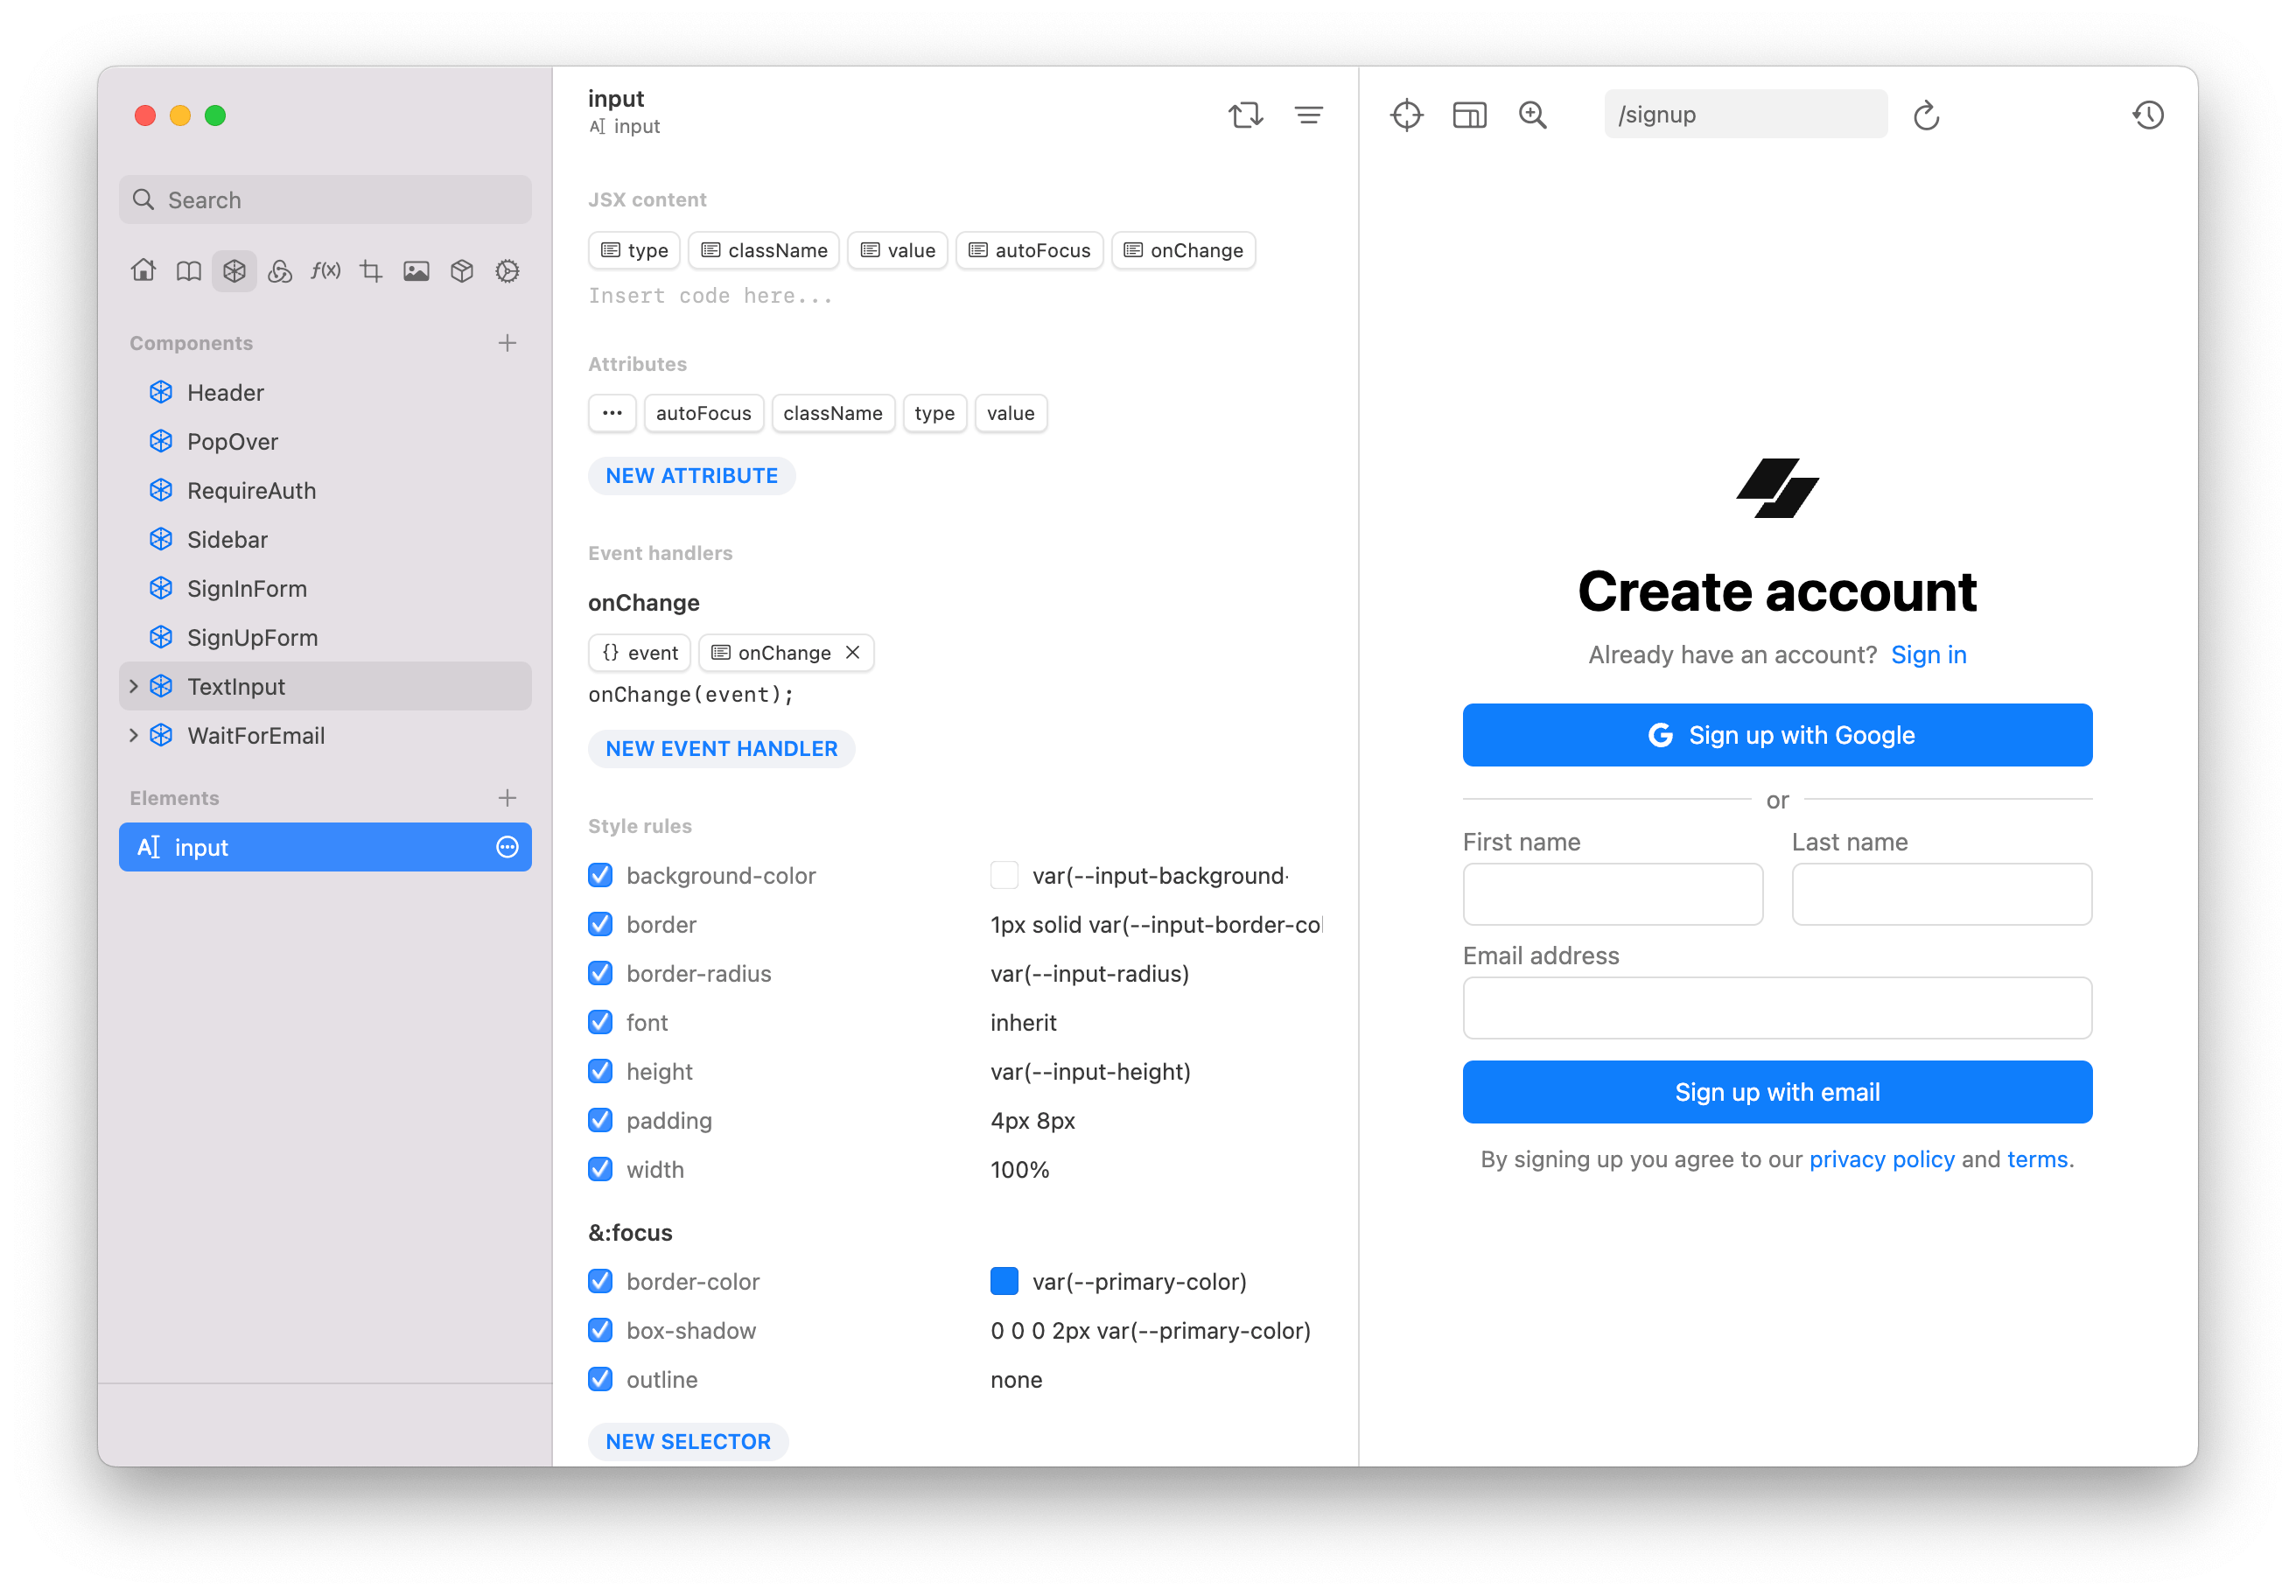Viewport: 2296px width, 1596px height.
Task: Expand the TextInput component
Action: coord(135,686)
